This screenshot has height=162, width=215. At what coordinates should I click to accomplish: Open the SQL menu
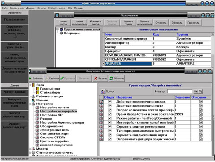click(x=70, y=8)
